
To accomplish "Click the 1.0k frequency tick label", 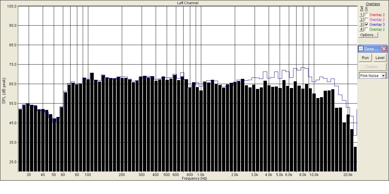I will tap(201, 175).
